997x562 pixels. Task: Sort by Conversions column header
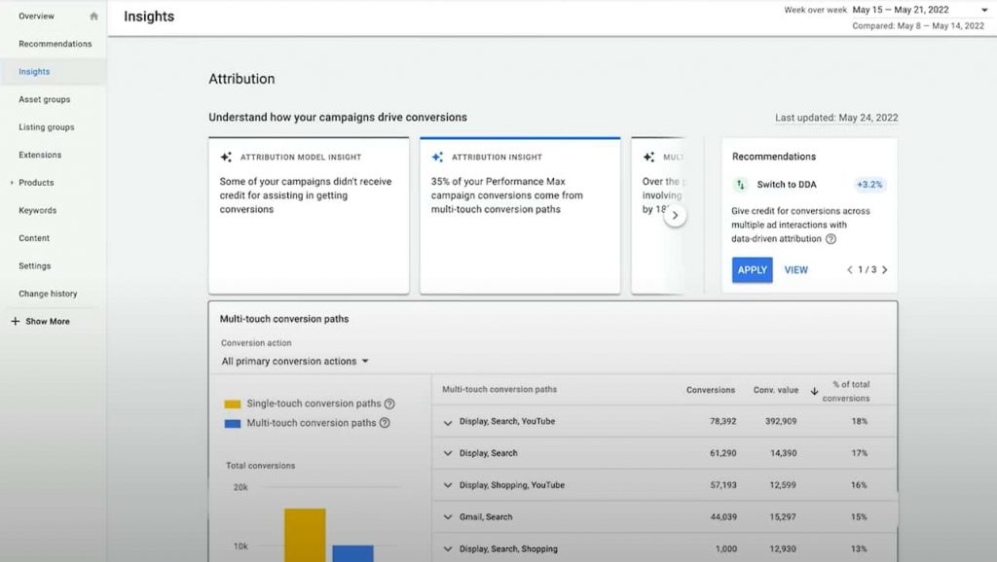[710, 390]
